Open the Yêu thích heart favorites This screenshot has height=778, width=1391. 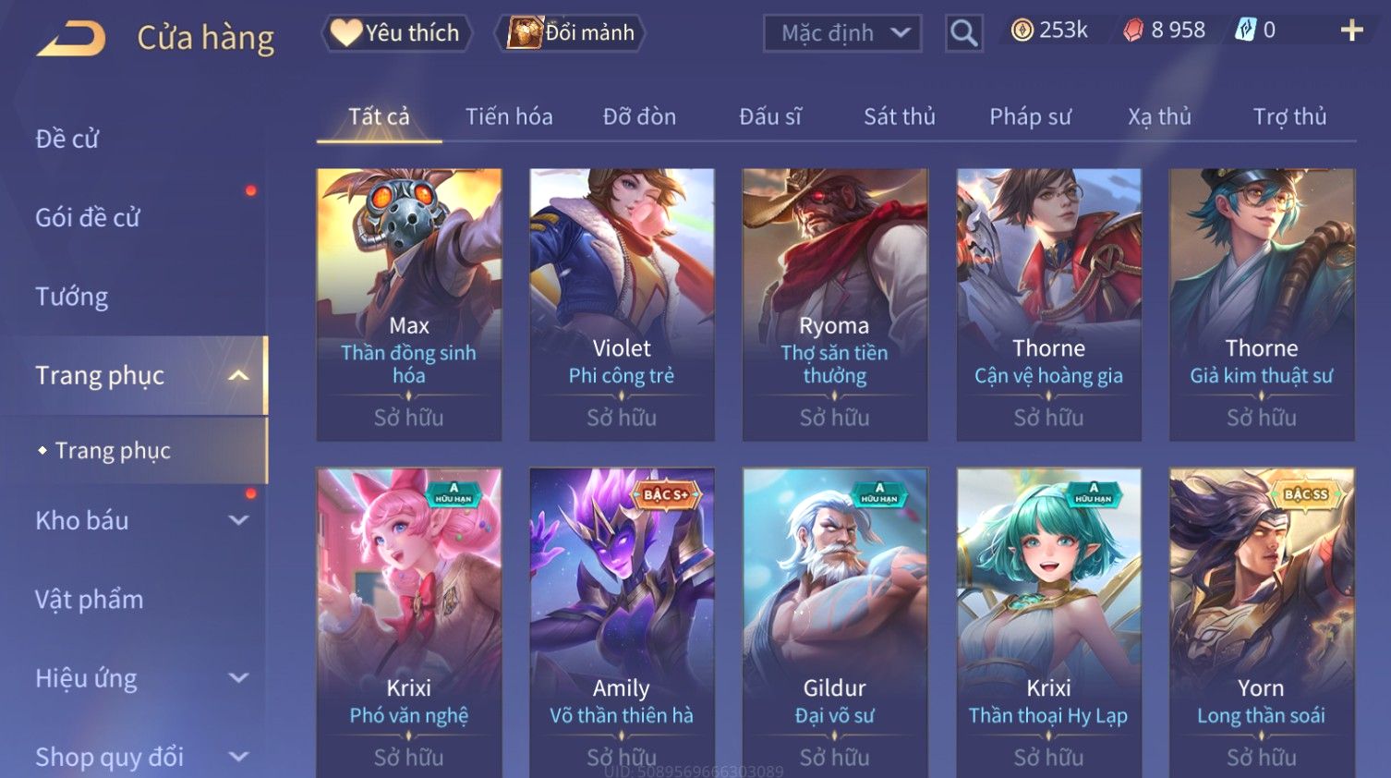pyautogui.click(x=396, y=33)
